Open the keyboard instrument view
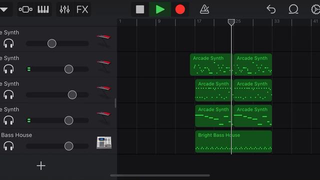 pyautogui.click(x=43, y=9)
